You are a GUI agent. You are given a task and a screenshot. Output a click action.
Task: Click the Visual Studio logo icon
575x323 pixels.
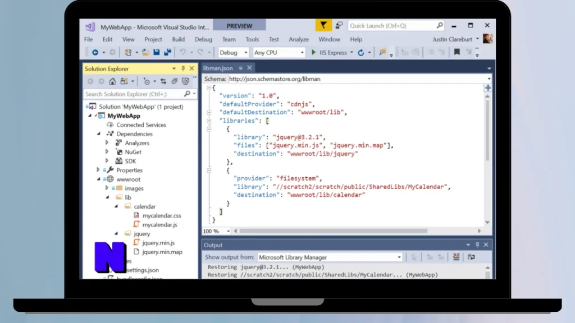coord(90,27)
